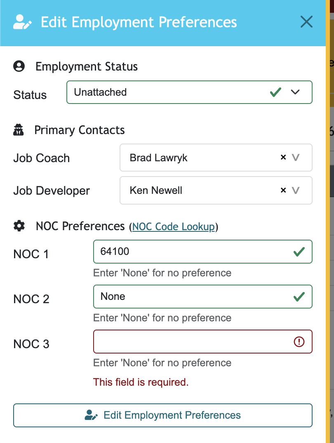Click the red error icon in NOC 3
334x443 pixels.
click(x=299, y=342)
